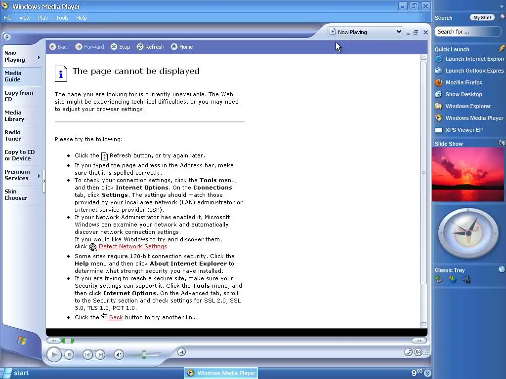Click the analog clock widget
Screen dimensions: 506x379
468,233
